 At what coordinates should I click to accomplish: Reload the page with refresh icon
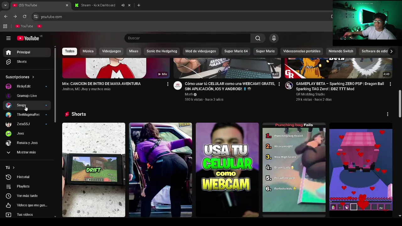24,17
